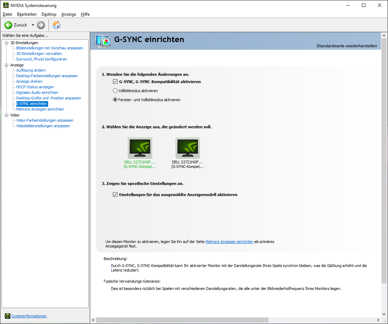Open Mehrere Anzeigen einrichten tree item
388x324 pixels.
pyautogui.click(x=40, y=109)
